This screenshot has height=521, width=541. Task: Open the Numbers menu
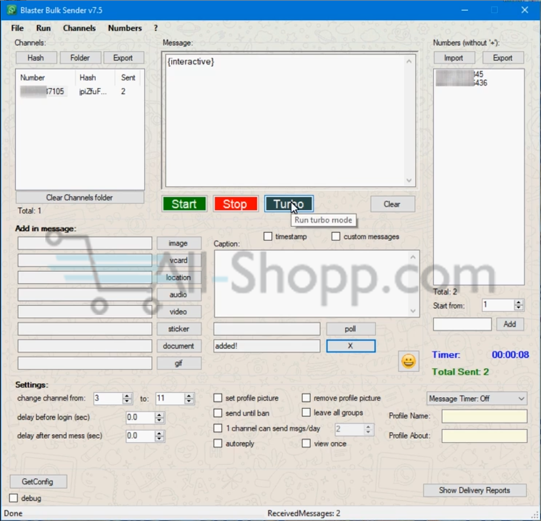tap(124, 28)
